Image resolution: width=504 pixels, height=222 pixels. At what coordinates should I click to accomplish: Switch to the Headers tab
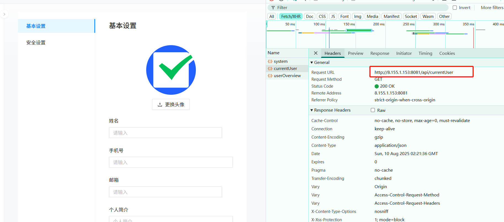(332, 53)
